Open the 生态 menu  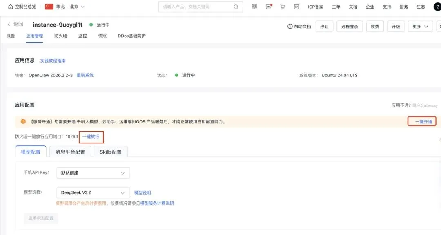click(421, 7)
